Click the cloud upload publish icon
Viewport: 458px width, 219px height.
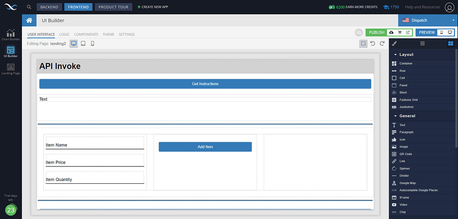tap(391, 32)
